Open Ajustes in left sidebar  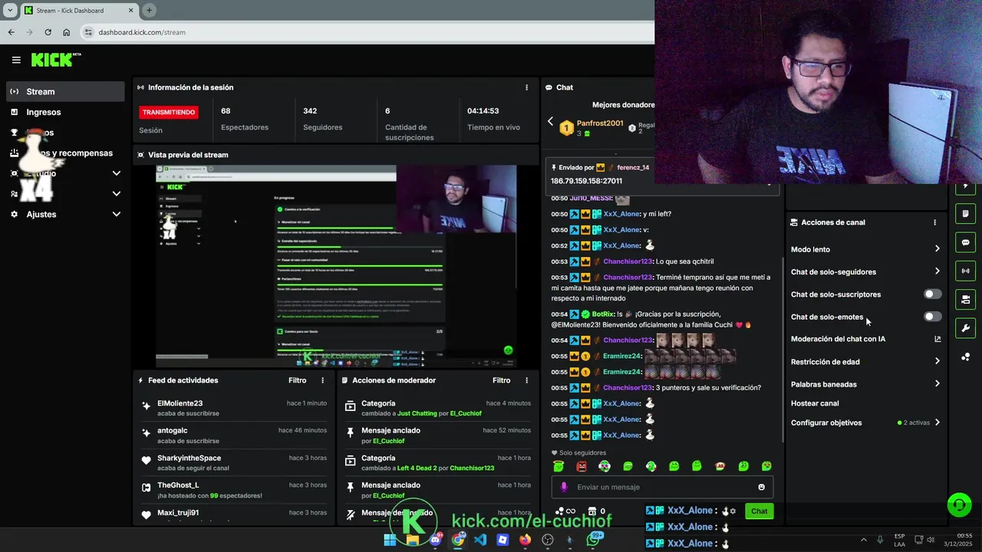pyautogui.click(x=65, y=214)
